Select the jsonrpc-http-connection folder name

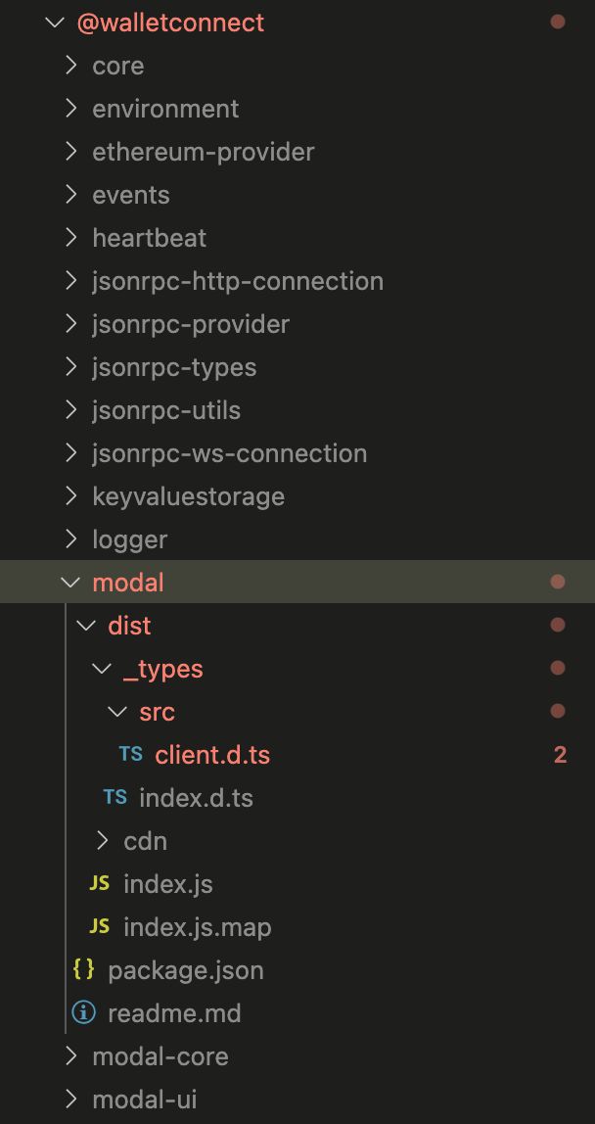(x=238, y=282)
